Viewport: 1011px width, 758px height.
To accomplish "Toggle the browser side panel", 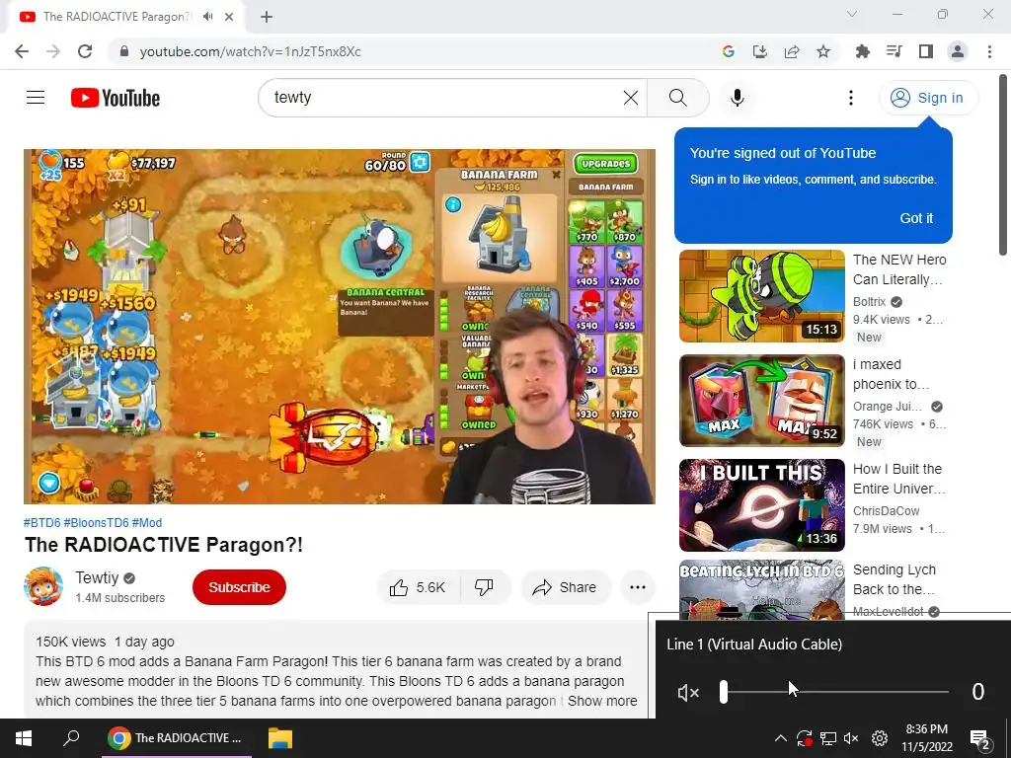I will (926, 51).
